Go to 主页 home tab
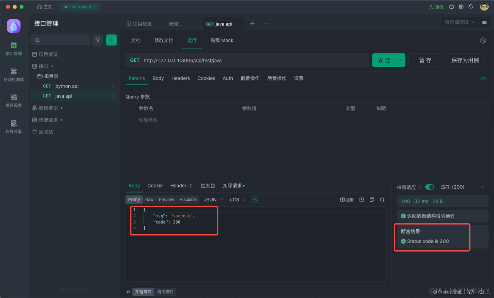The image size is (494, 298). tap(44, 7)
